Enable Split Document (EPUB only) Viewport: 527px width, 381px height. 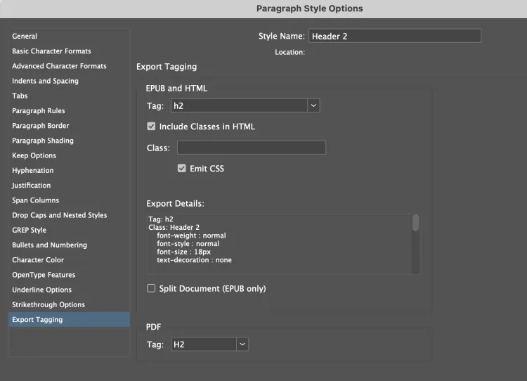coord(151,288)
